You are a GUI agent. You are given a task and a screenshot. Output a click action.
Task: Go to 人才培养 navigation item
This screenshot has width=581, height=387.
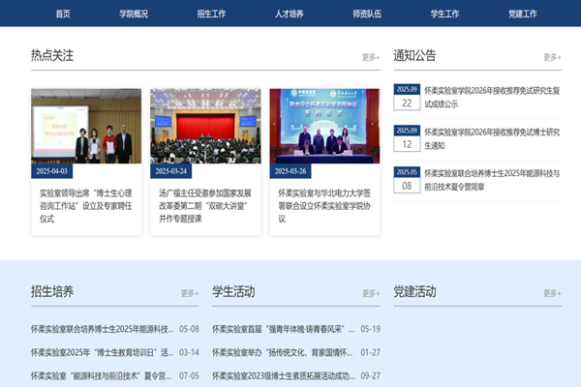[x=290, y=14]
